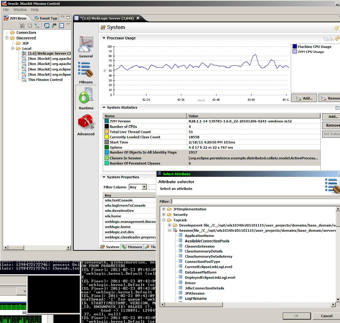Click the disconnect icon in JVM Browser toolbar

pos(22,26)
